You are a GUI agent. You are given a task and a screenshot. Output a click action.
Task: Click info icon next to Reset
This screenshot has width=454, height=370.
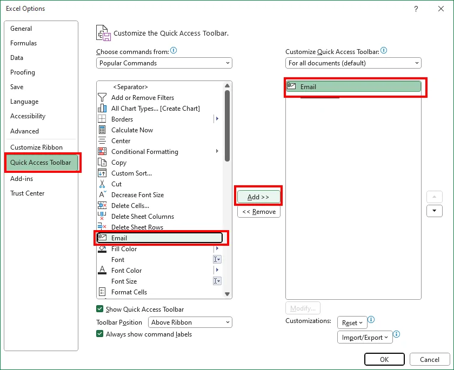(x=371, y=320)
